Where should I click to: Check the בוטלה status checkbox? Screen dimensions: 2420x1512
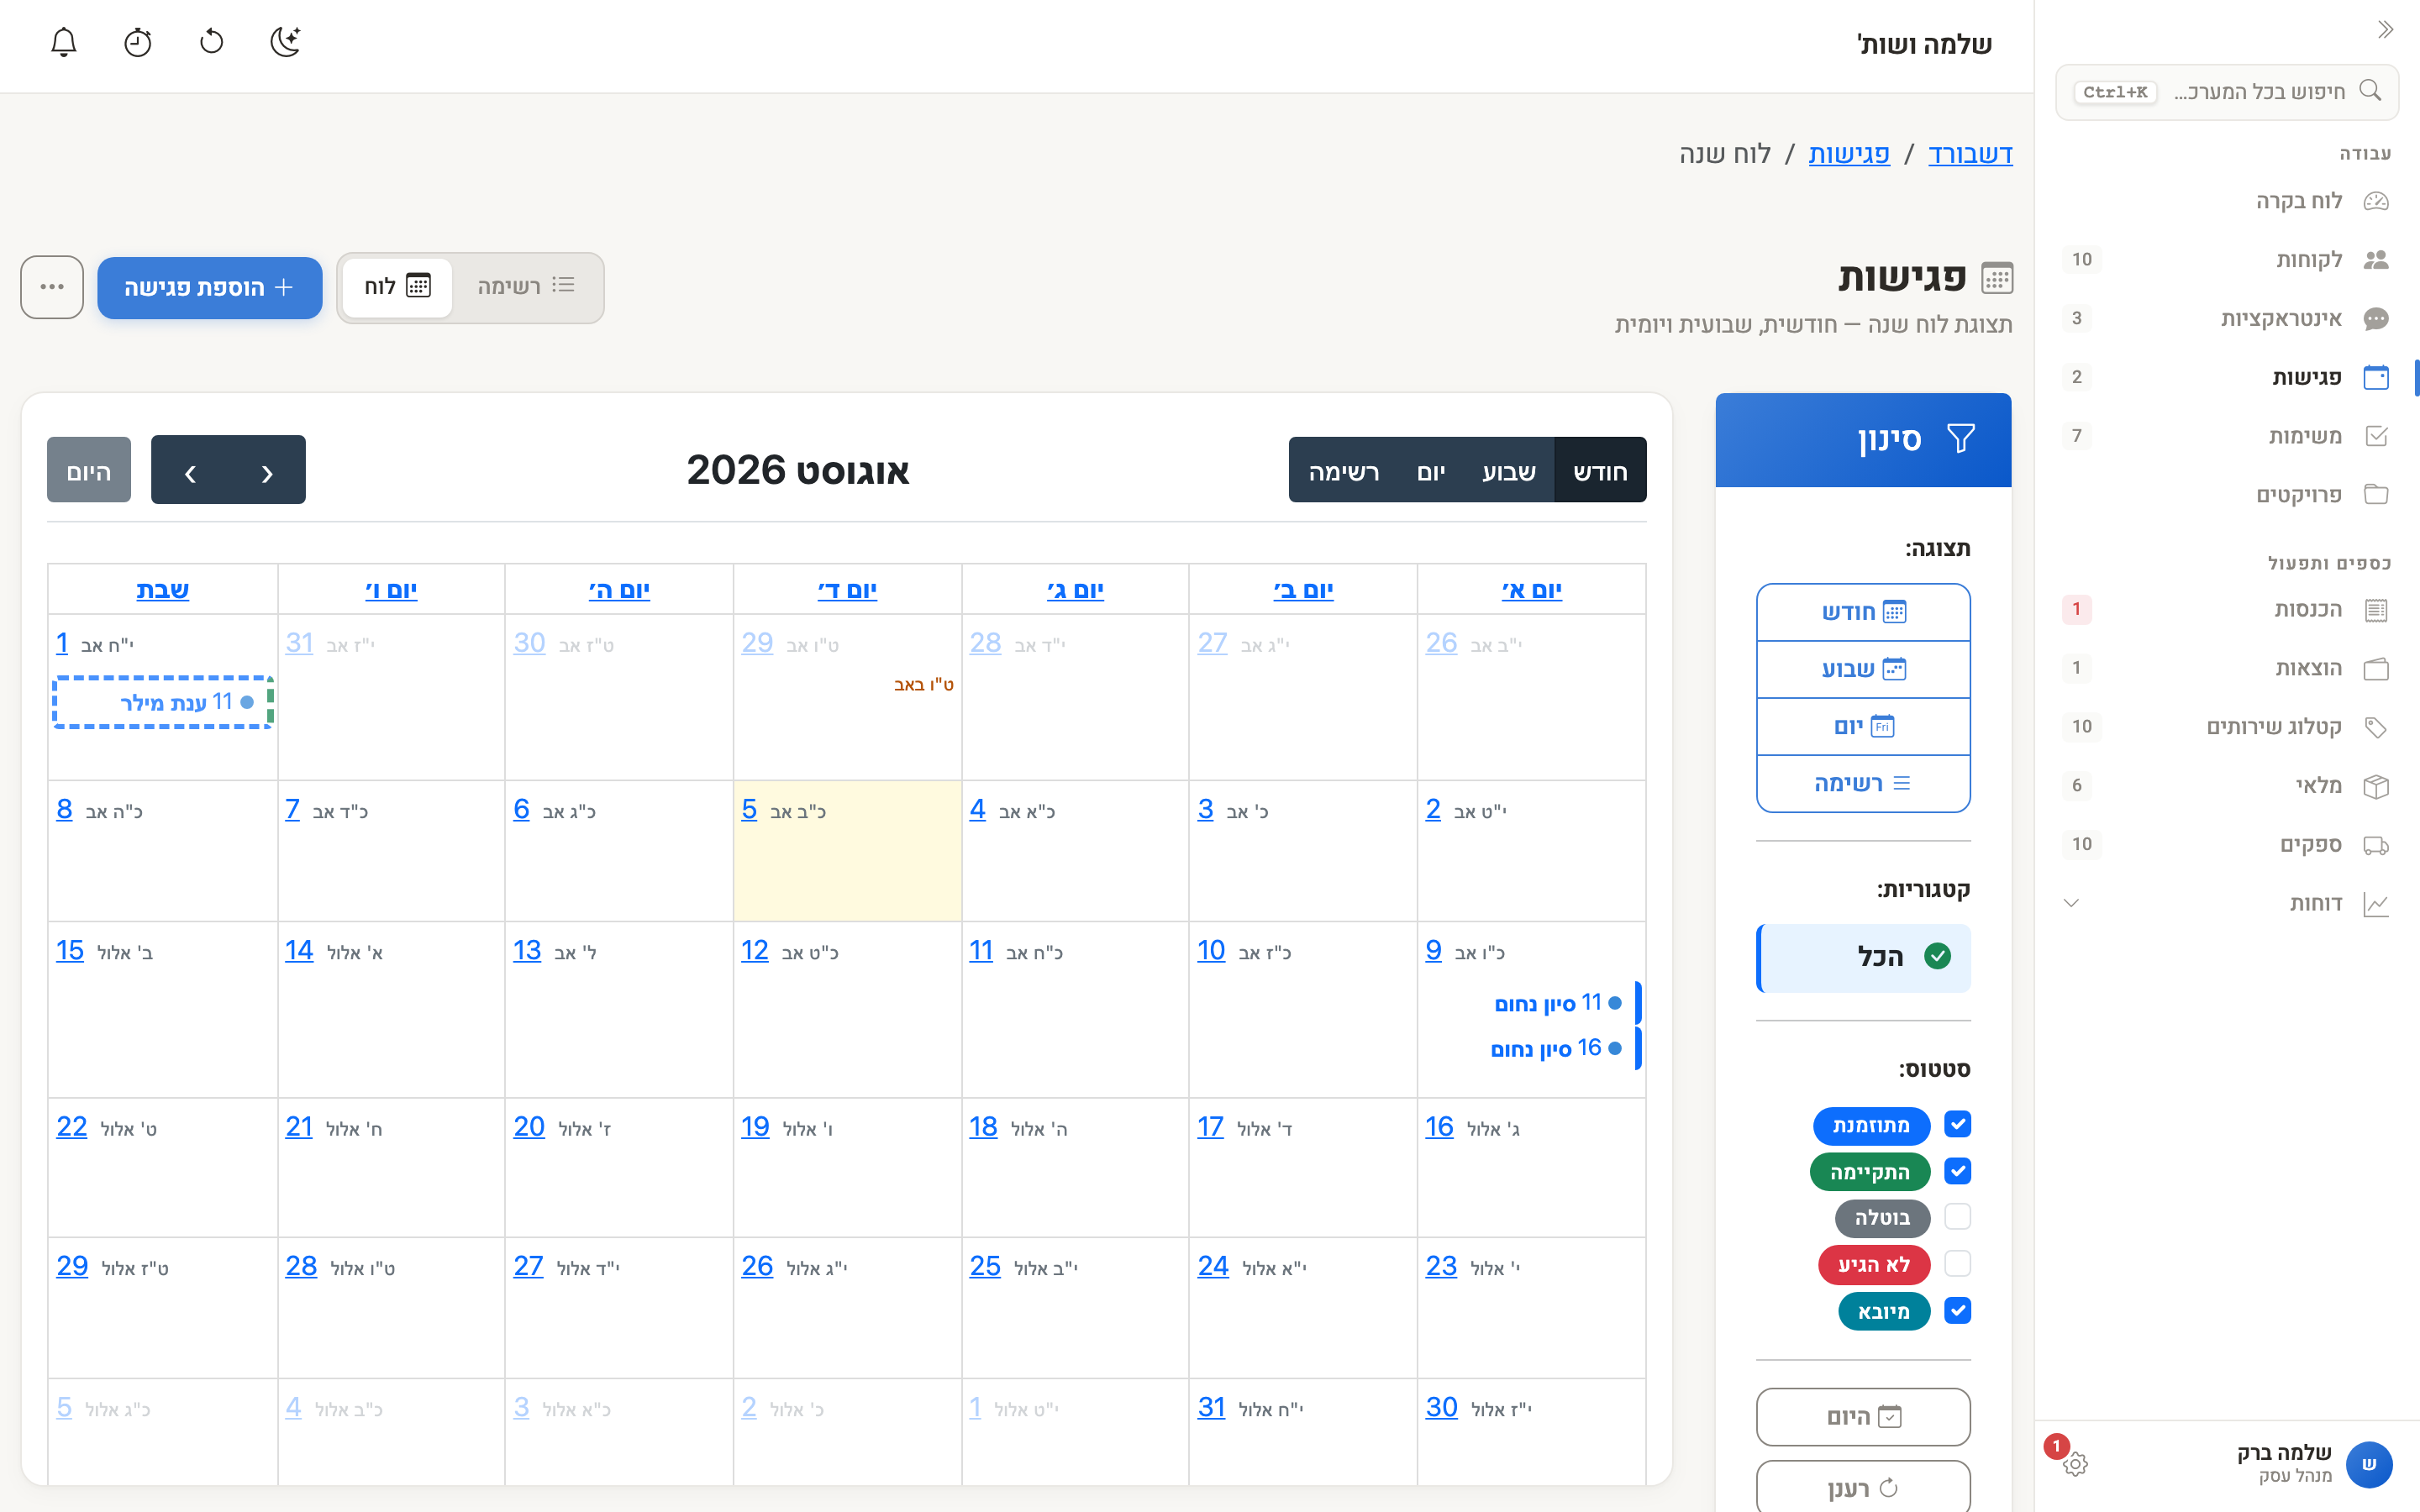(1957, 1217)
